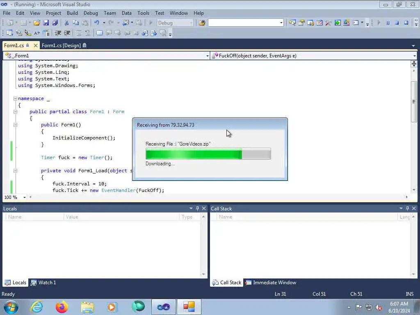Image resolution: width=420 pixels, height=315 pixels.
Task: Click the Break All pause icon
Action: pos(388,23)
